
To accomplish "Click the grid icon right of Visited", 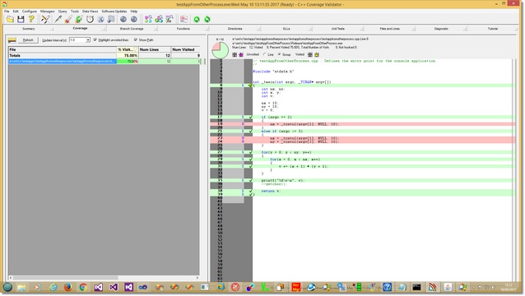I will [310, 54].
